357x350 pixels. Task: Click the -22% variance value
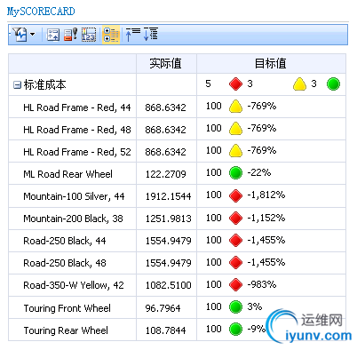click(259, 172)
